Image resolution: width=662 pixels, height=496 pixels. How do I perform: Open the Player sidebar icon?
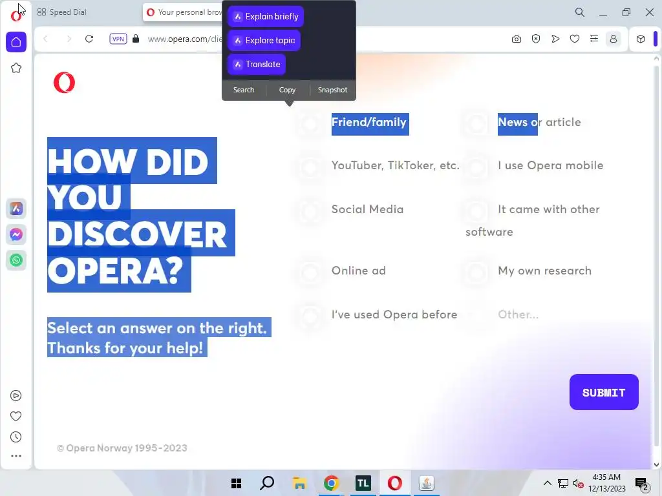[x=16, y=395]
